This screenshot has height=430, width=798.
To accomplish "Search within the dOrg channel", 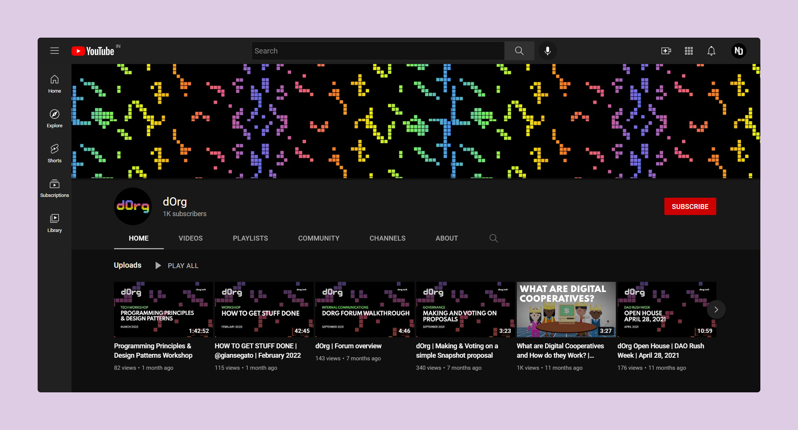I will [494, 238].
